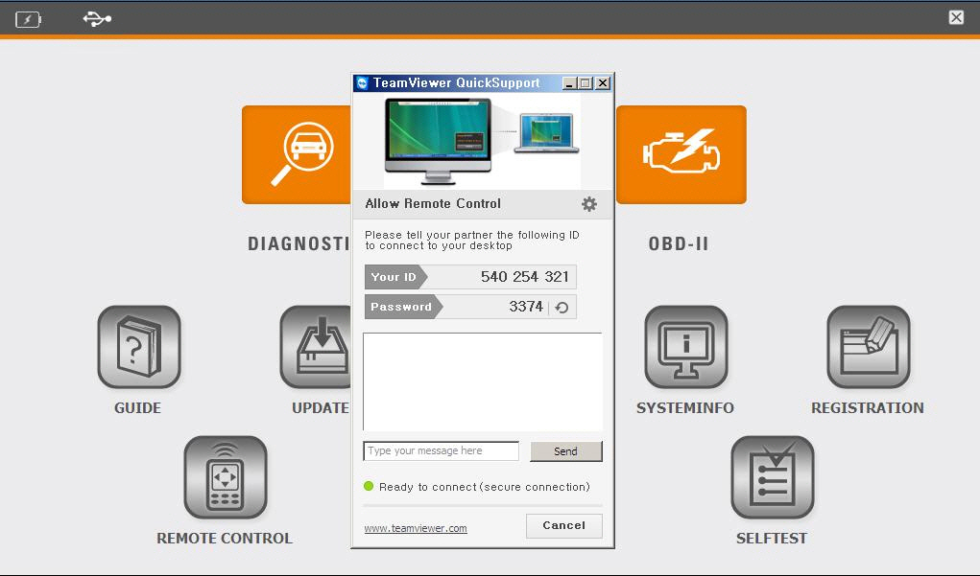This screenshot has width=980, height=576.
Task: Open the Guide book icon
Action: 138,347
